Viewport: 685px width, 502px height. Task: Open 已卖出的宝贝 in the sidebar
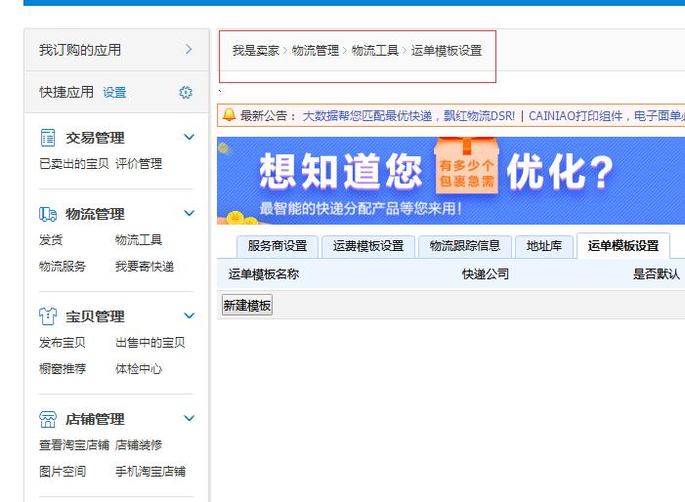point(74,164)
